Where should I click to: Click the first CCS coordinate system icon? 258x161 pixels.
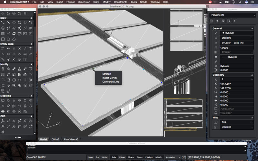pyautogui.click(x=3, y=121)
